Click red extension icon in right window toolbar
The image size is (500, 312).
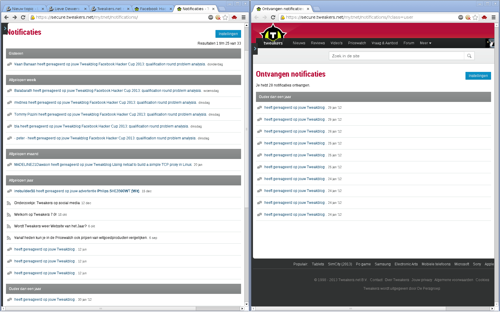484,17
